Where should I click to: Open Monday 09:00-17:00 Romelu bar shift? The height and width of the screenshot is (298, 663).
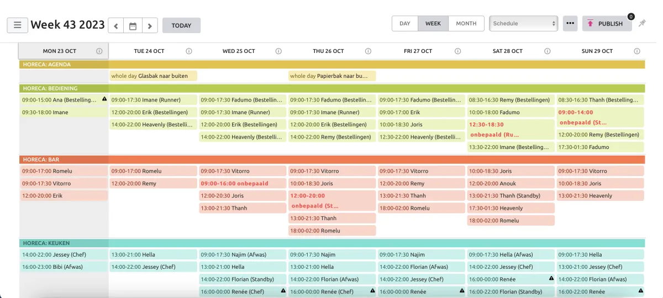(x=64, y=171)
